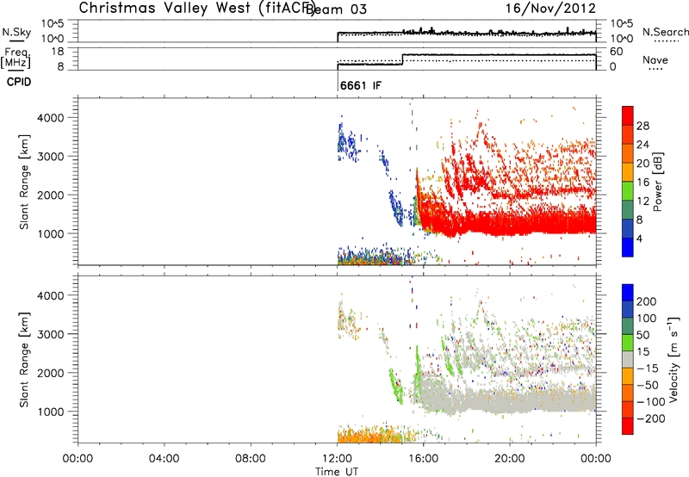Click the 'N.Sky' legend label

tap(16, 32)
